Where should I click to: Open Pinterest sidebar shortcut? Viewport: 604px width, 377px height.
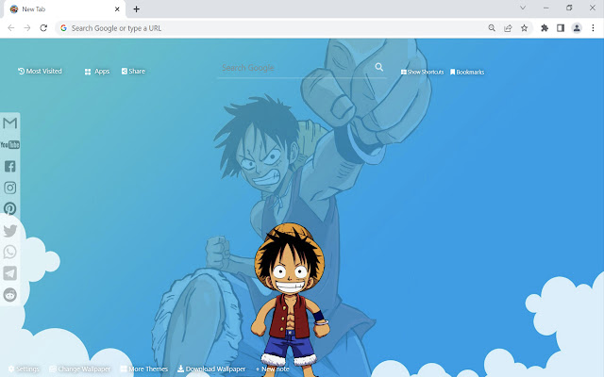[10, 209]
